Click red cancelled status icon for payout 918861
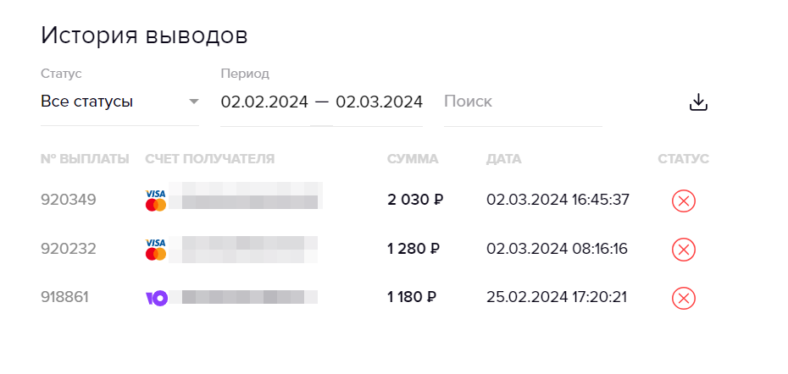Viewport: 788px width, 374px height. click(683, 298)
